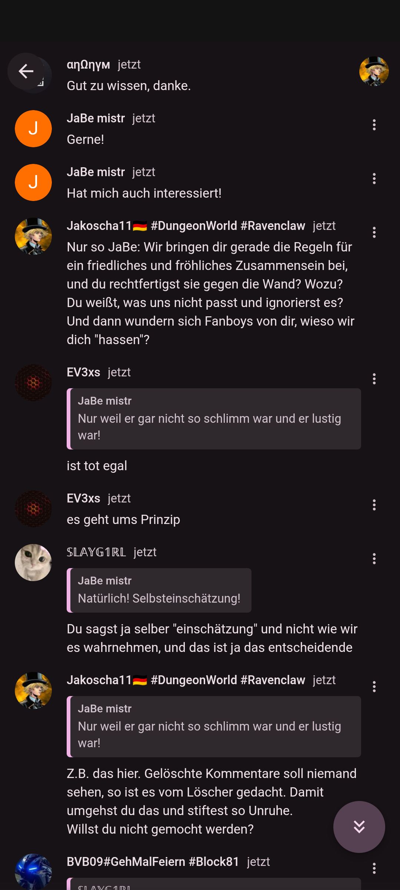This screenshot has height=890, width=400.
Task: Tap quoted "Natürlich! Selbsteinschätzung!" reply
Action: tap(159, 590)
